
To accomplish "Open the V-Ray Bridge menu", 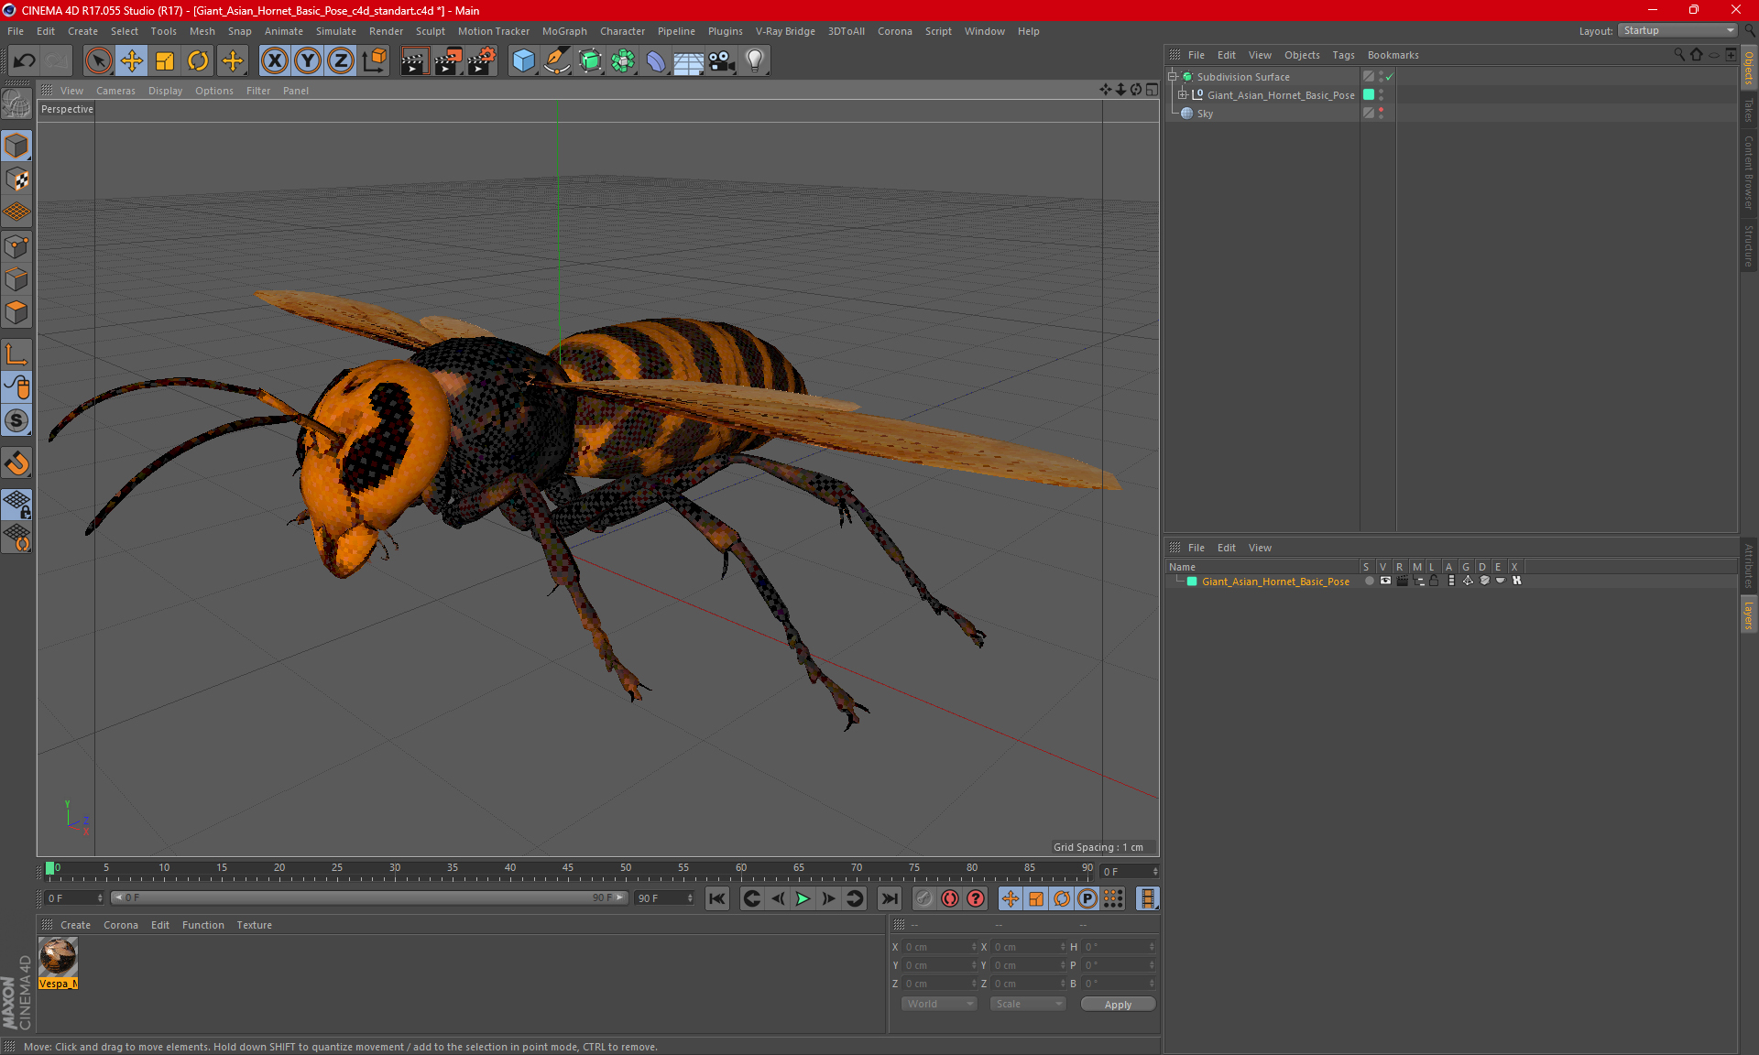I will click(785, 31).
